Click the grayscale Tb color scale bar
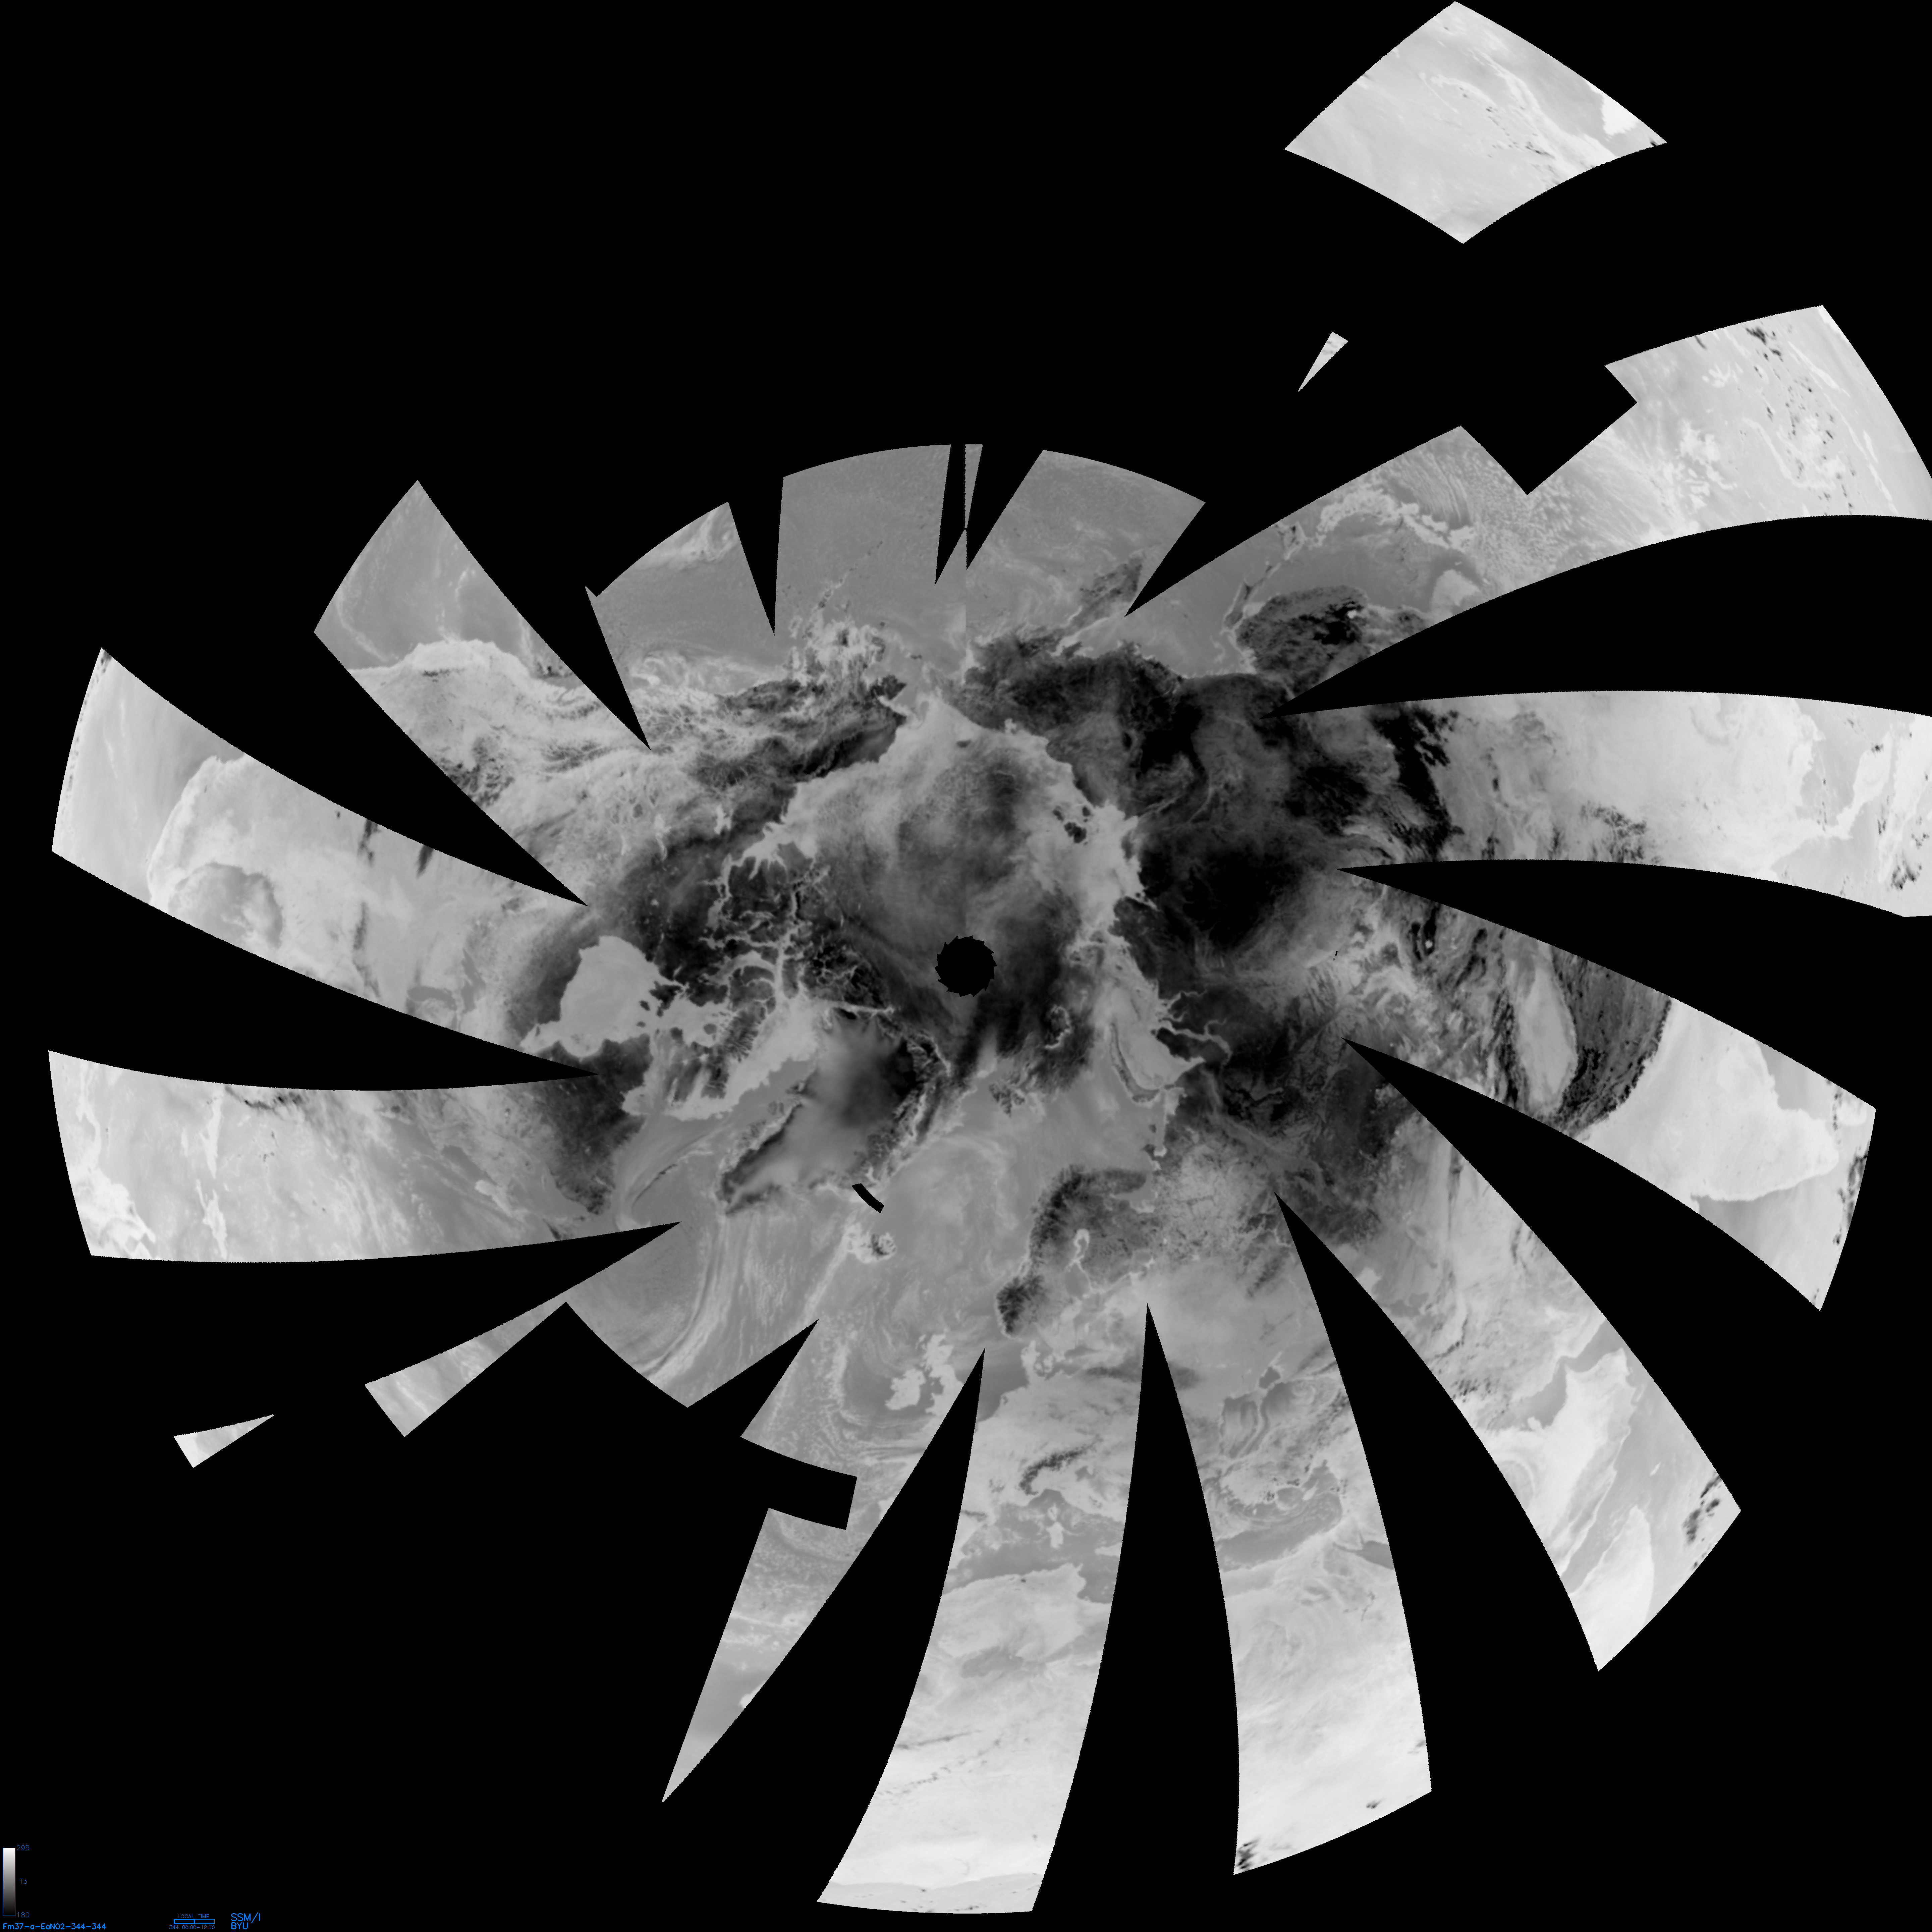 [x=9, y=1882]
